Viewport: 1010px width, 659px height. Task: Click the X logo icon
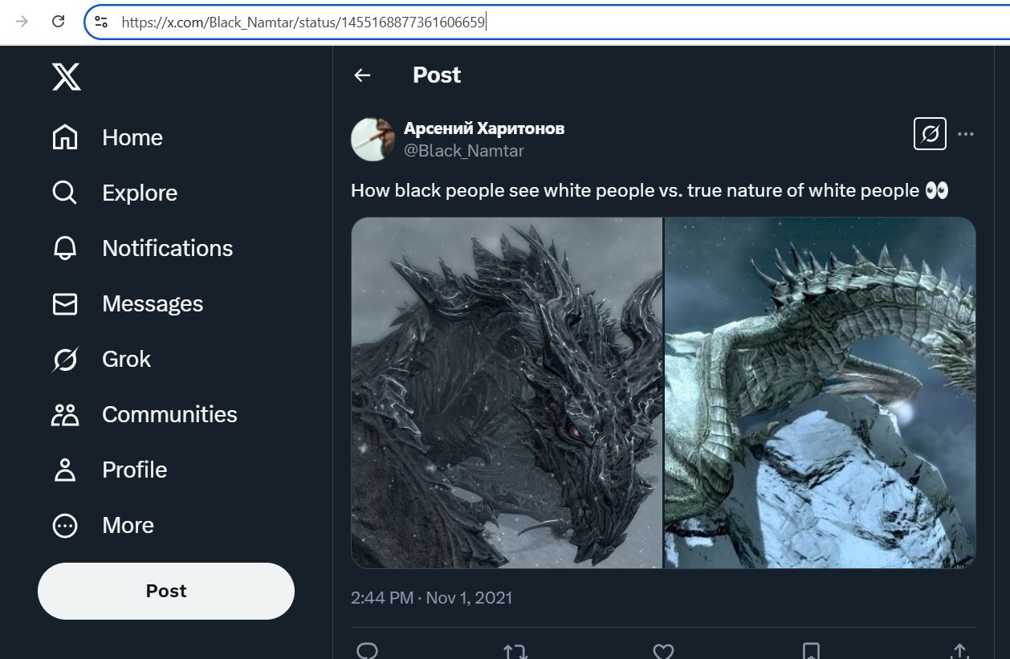point(66,76)
